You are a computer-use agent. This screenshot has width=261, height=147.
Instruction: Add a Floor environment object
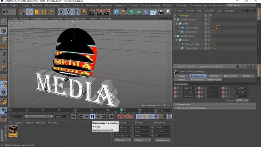pos(153,12)
